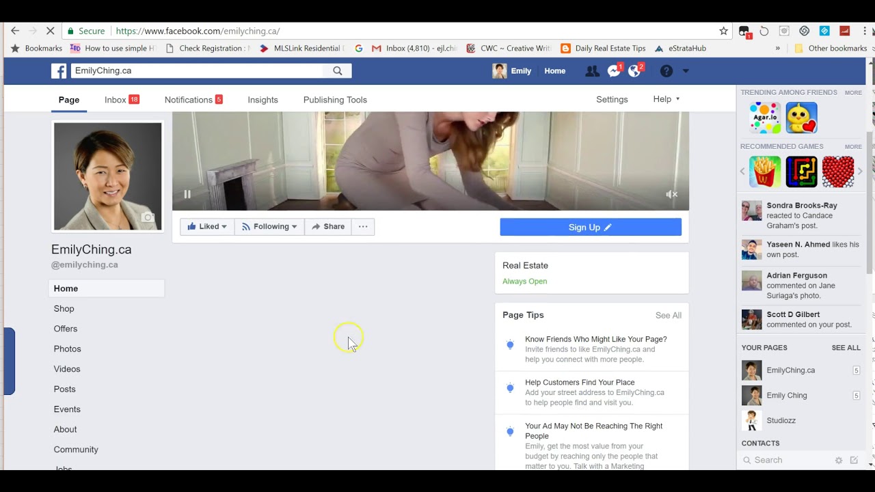
Task: Open the Liked dropdown button
Action: [x=207, y=227]
